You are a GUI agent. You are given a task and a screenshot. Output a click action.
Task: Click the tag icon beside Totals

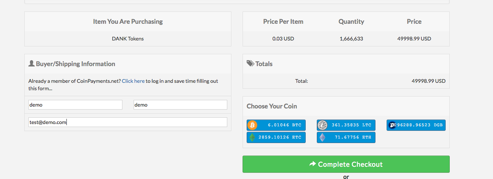click(250, 64)
